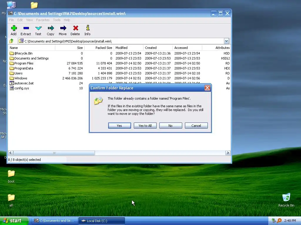Click the taskbar clock 2:48 PM

(290, 221)
